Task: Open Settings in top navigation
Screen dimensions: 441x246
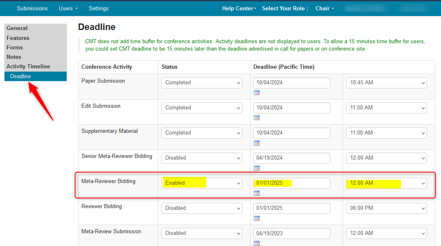Action: (x=98, y=9)
